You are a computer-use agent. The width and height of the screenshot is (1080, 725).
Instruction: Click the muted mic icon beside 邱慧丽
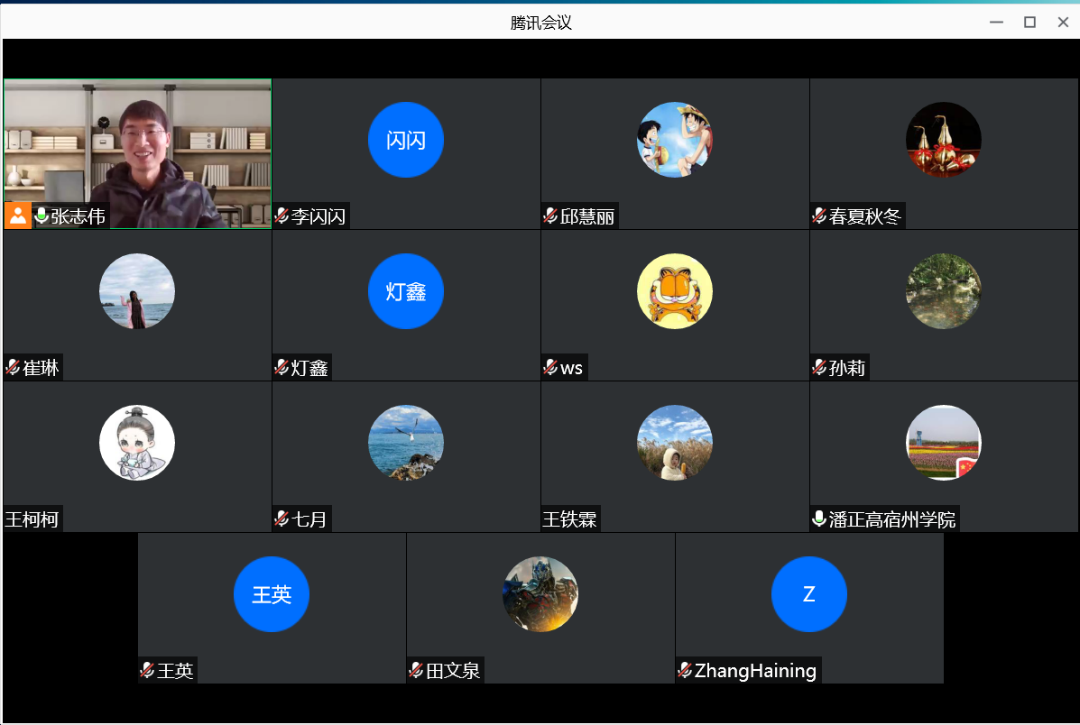(x=550, y=216)
